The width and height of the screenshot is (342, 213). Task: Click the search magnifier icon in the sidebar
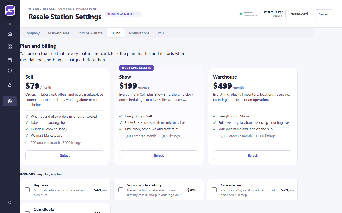pos(10,203)
